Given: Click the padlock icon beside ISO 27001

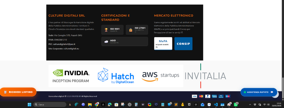Looking at the screenshot, I should [131, 30].
